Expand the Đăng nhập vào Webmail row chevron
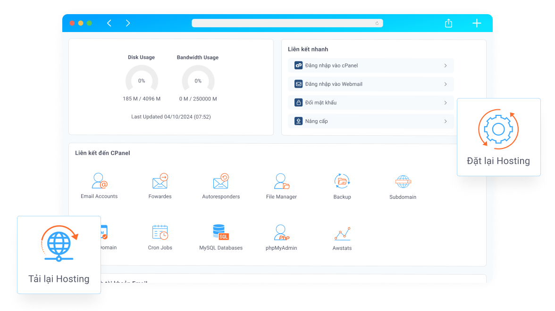Viewport: 555px width, 311px height. pyautogui.click(x=445, y=84)
